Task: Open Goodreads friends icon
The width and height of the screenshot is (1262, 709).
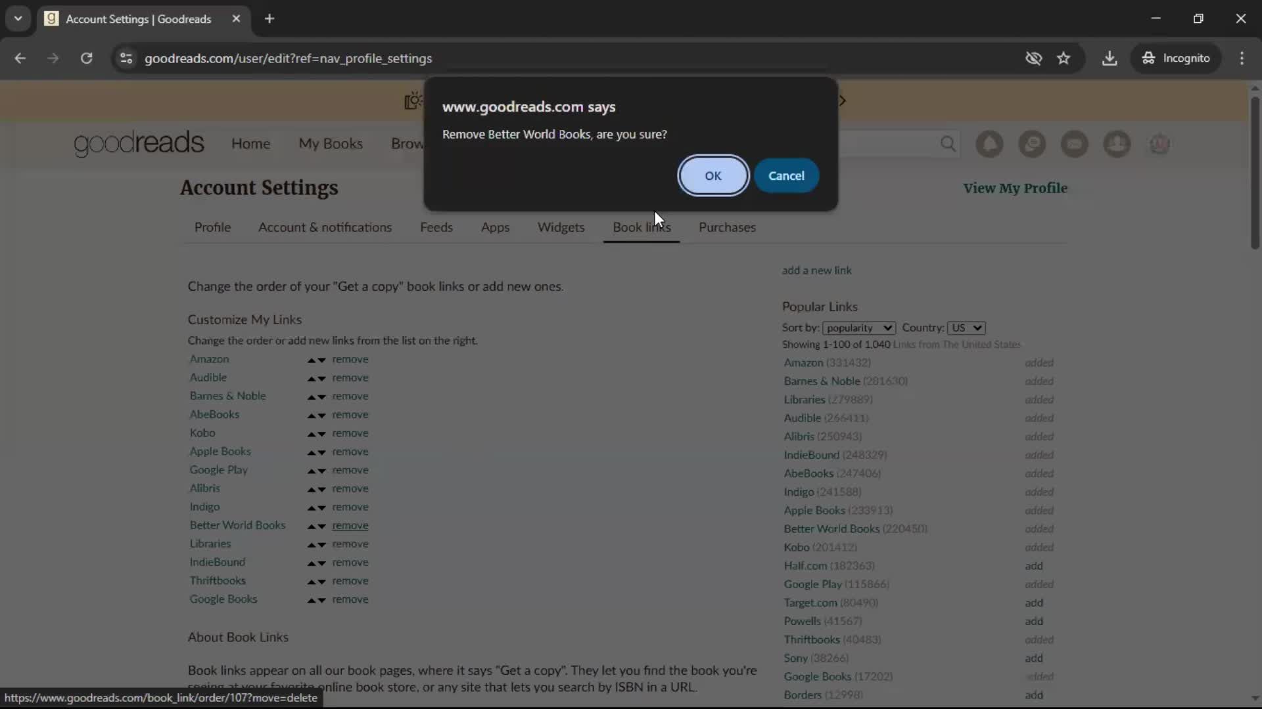Action: (1117, 144)
